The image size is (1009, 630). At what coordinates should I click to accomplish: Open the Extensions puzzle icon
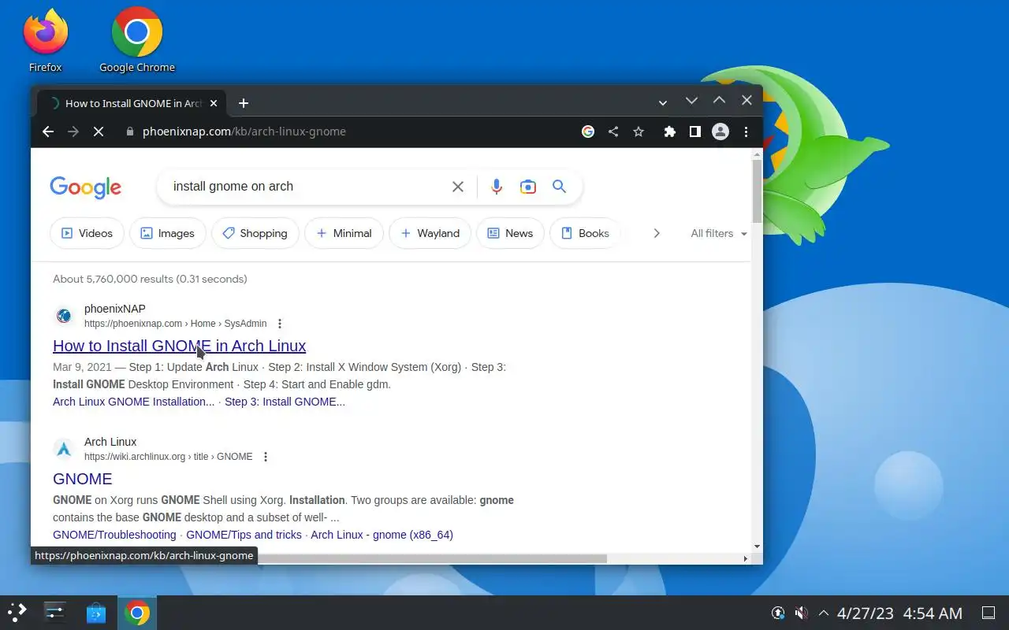[x=669, y=132]
